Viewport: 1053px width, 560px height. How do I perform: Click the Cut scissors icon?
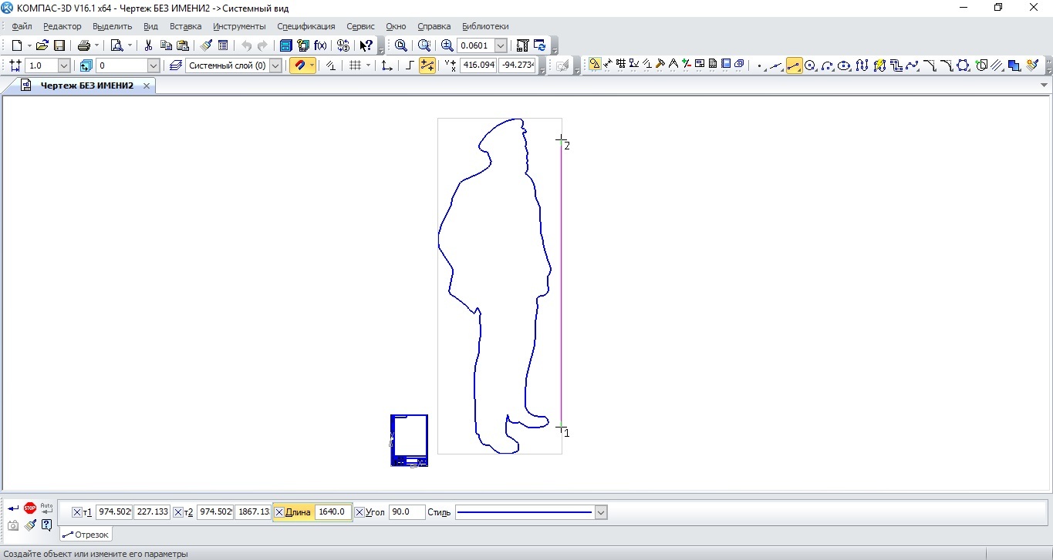pos(148,45)
